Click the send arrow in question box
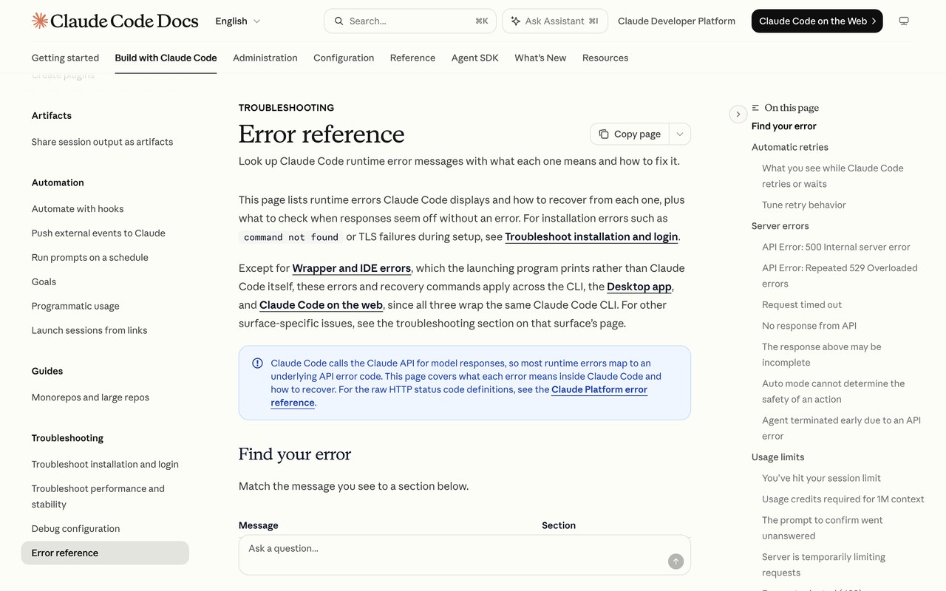 [x=676, y=561]
